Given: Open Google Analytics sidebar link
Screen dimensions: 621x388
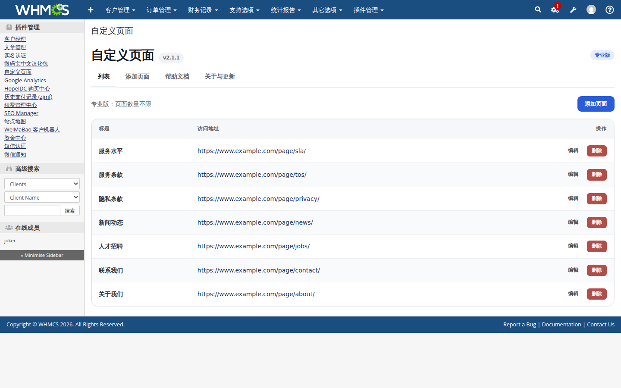Looking at the screenshot, I should click(x=25, y=81).
